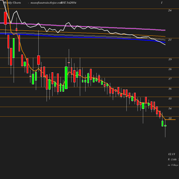The width and height of the screenshot is (179, 179).
Task: Click the price axis label '16'
Action: click(x=170, y=89)
